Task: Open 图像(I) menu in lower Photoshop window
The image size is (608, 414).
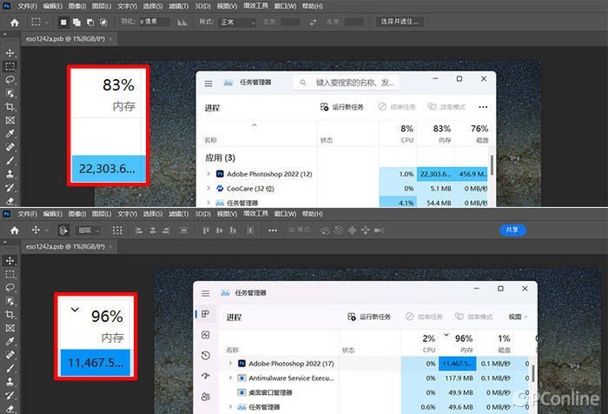Action: [76, 214]
